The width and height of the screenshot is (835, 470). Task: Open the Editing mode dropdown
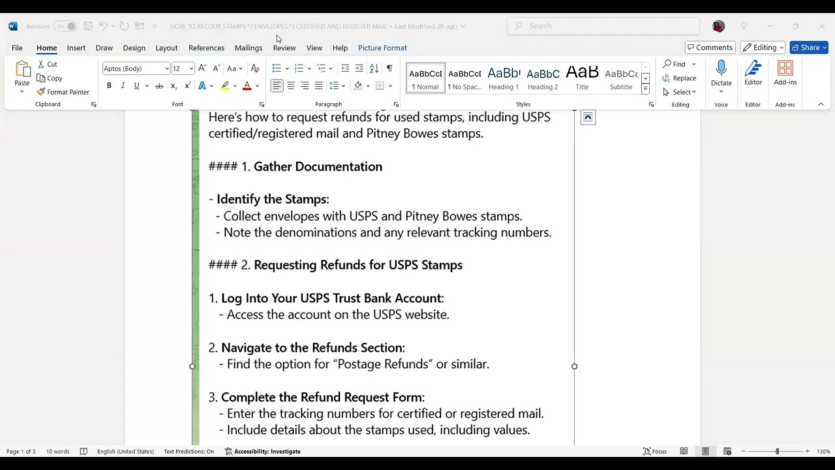click(763, 48)
